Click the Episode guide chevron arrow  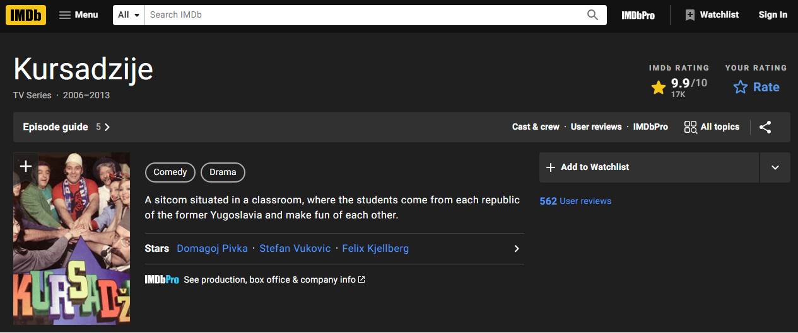click(x=107, y=127)
